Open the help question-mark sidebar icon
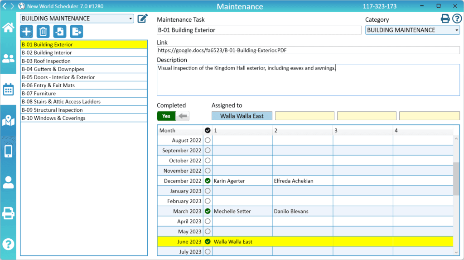Screen dimensions: 464x260 (x=8, y=244)
